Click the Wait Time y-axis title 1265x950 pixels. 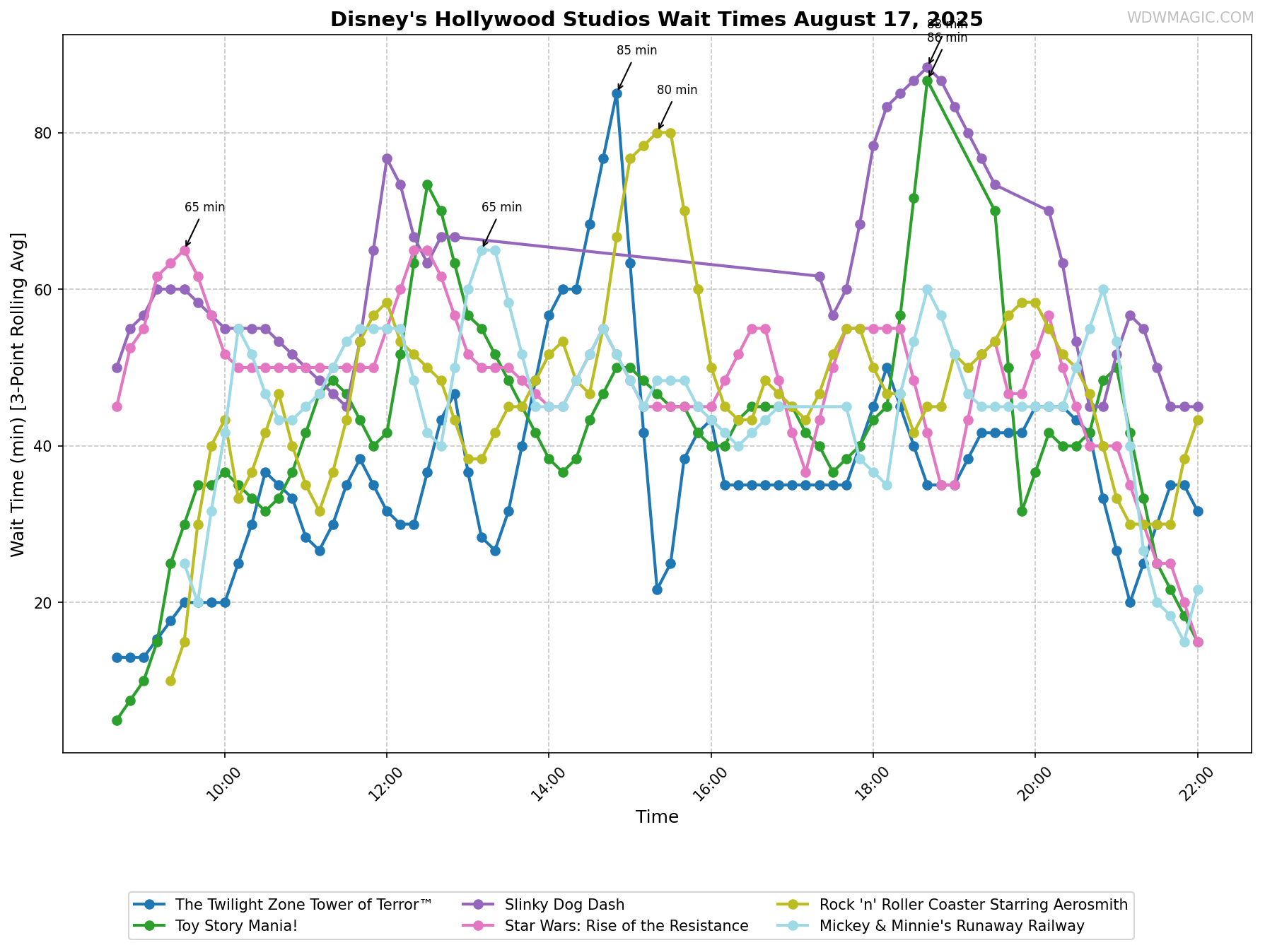pos(18,394)
